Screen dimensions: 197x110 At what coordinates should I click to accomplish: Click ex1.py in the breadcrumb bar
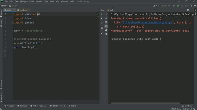pos(13,6)
